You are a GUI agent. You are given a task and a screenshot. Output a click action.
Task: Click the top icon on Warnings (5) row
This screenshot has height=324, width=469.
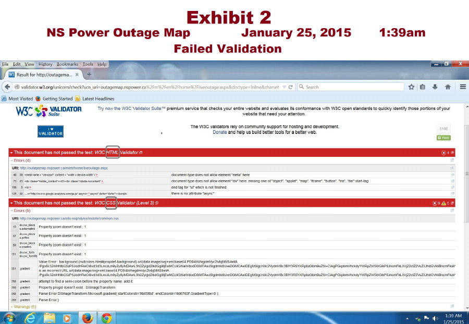coord(452,306)
